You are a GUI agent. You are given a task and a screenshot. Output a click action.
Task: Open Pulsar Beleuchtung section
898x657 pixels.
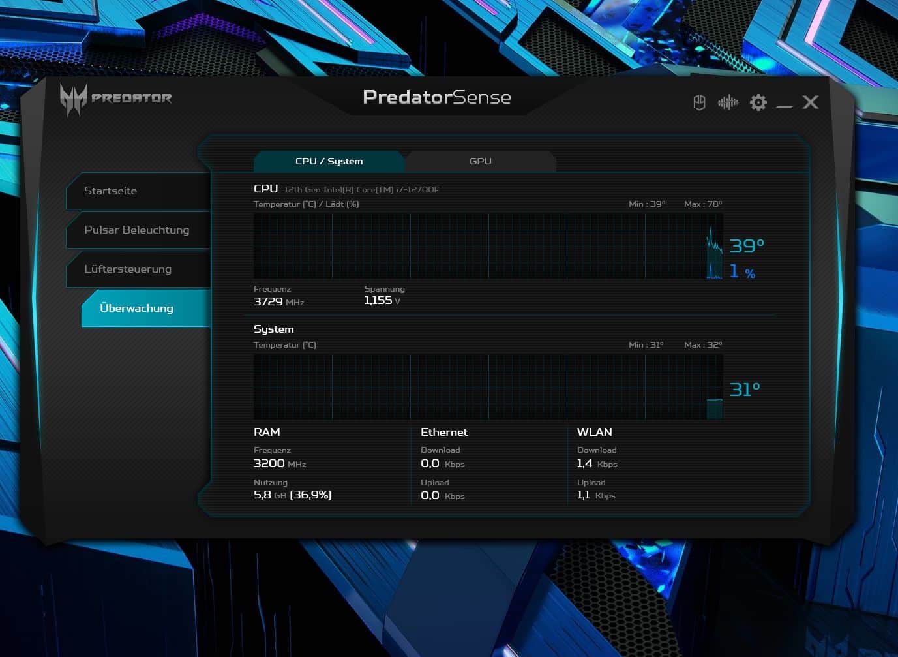pyautogui.click(x=137, y=230)
